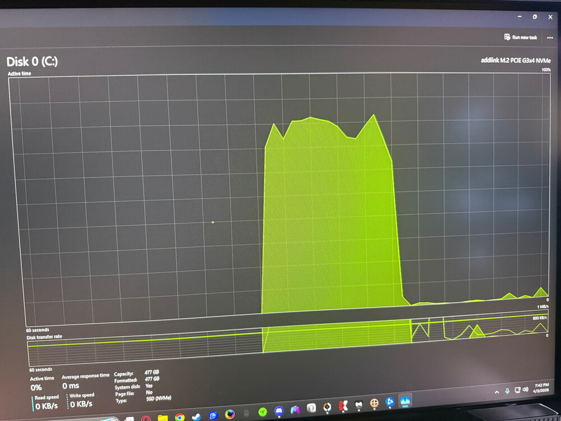The width and height of the screenshot is (561, 421).
Task: Click the "addlink M.2 PCIE G3x4 NVMe" model name
Action: [x=516, y=61]
